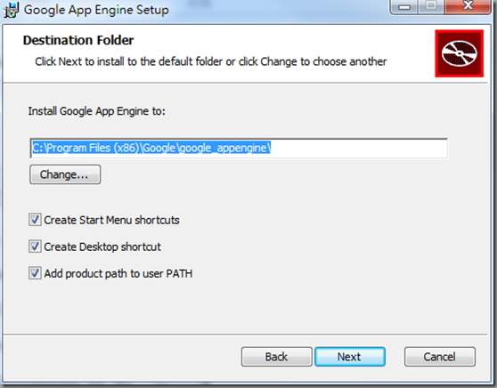Image resolution: width=497 pixels, height=388 pixels.
Task: Click the 'Google App Engine Setup' window title
Action: point(96,10)
